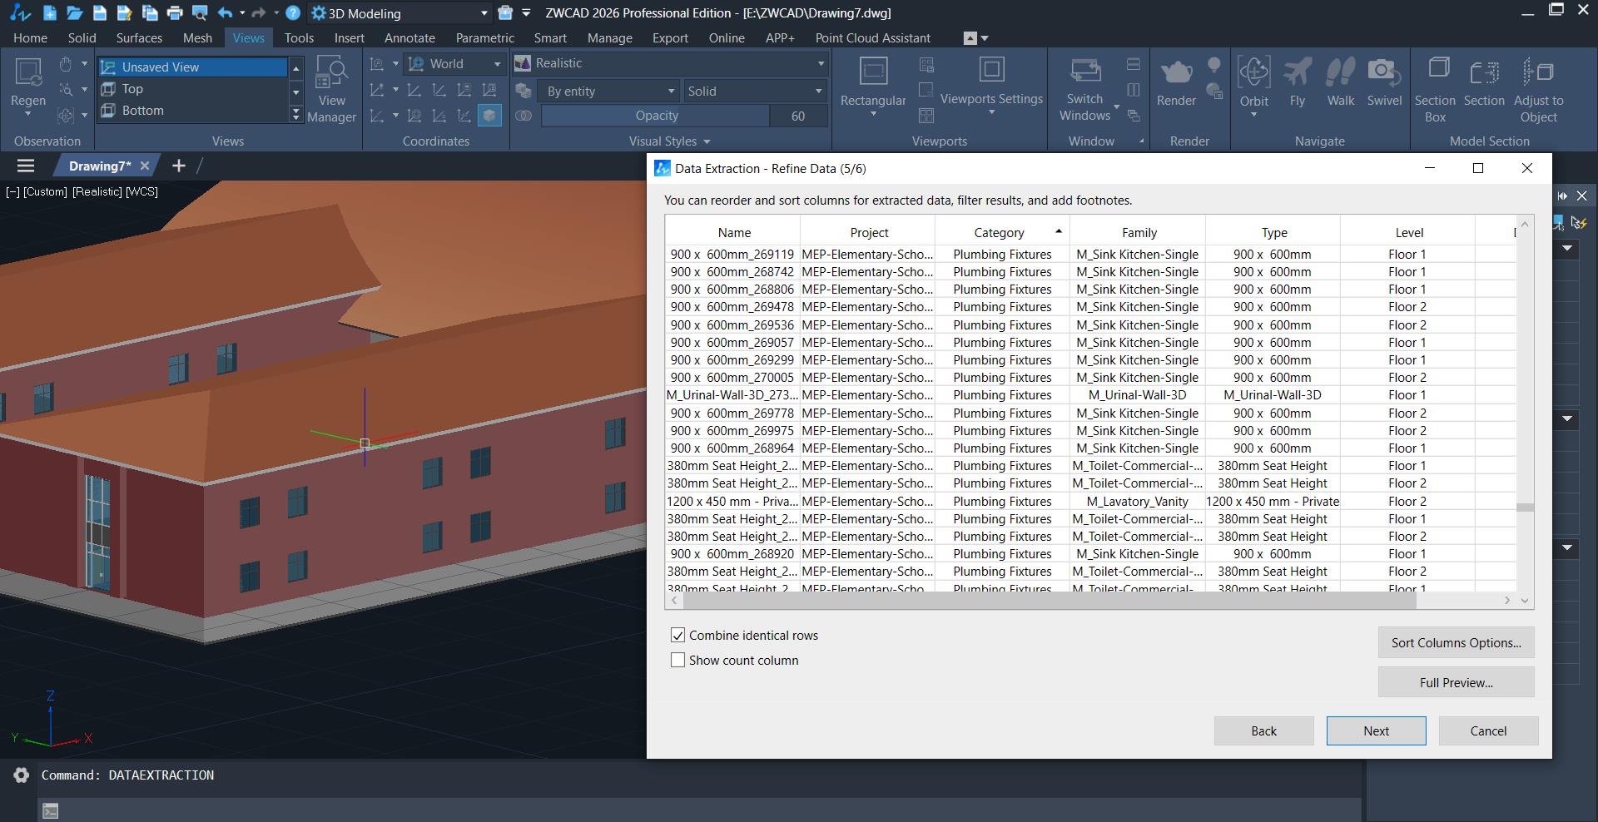Click Adjust to Object icon
This screenshot has width=1598, height=822.
[x=1538, y=73]
